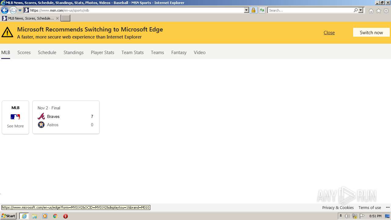This screenshot has height=220, width=391.
Task: Dismiss the Edge banner via Close link
Action: pos(329,33)
